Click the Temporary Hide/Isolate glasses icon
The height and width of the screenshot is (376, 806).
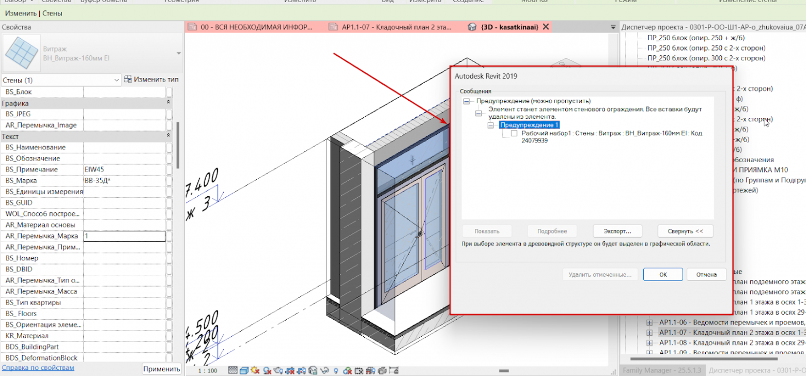click(x=324, y=370)
